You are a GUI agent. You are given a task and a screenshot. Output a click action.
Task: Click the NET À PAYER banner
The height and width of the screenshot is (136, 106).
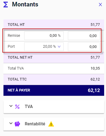pos(54,90)
